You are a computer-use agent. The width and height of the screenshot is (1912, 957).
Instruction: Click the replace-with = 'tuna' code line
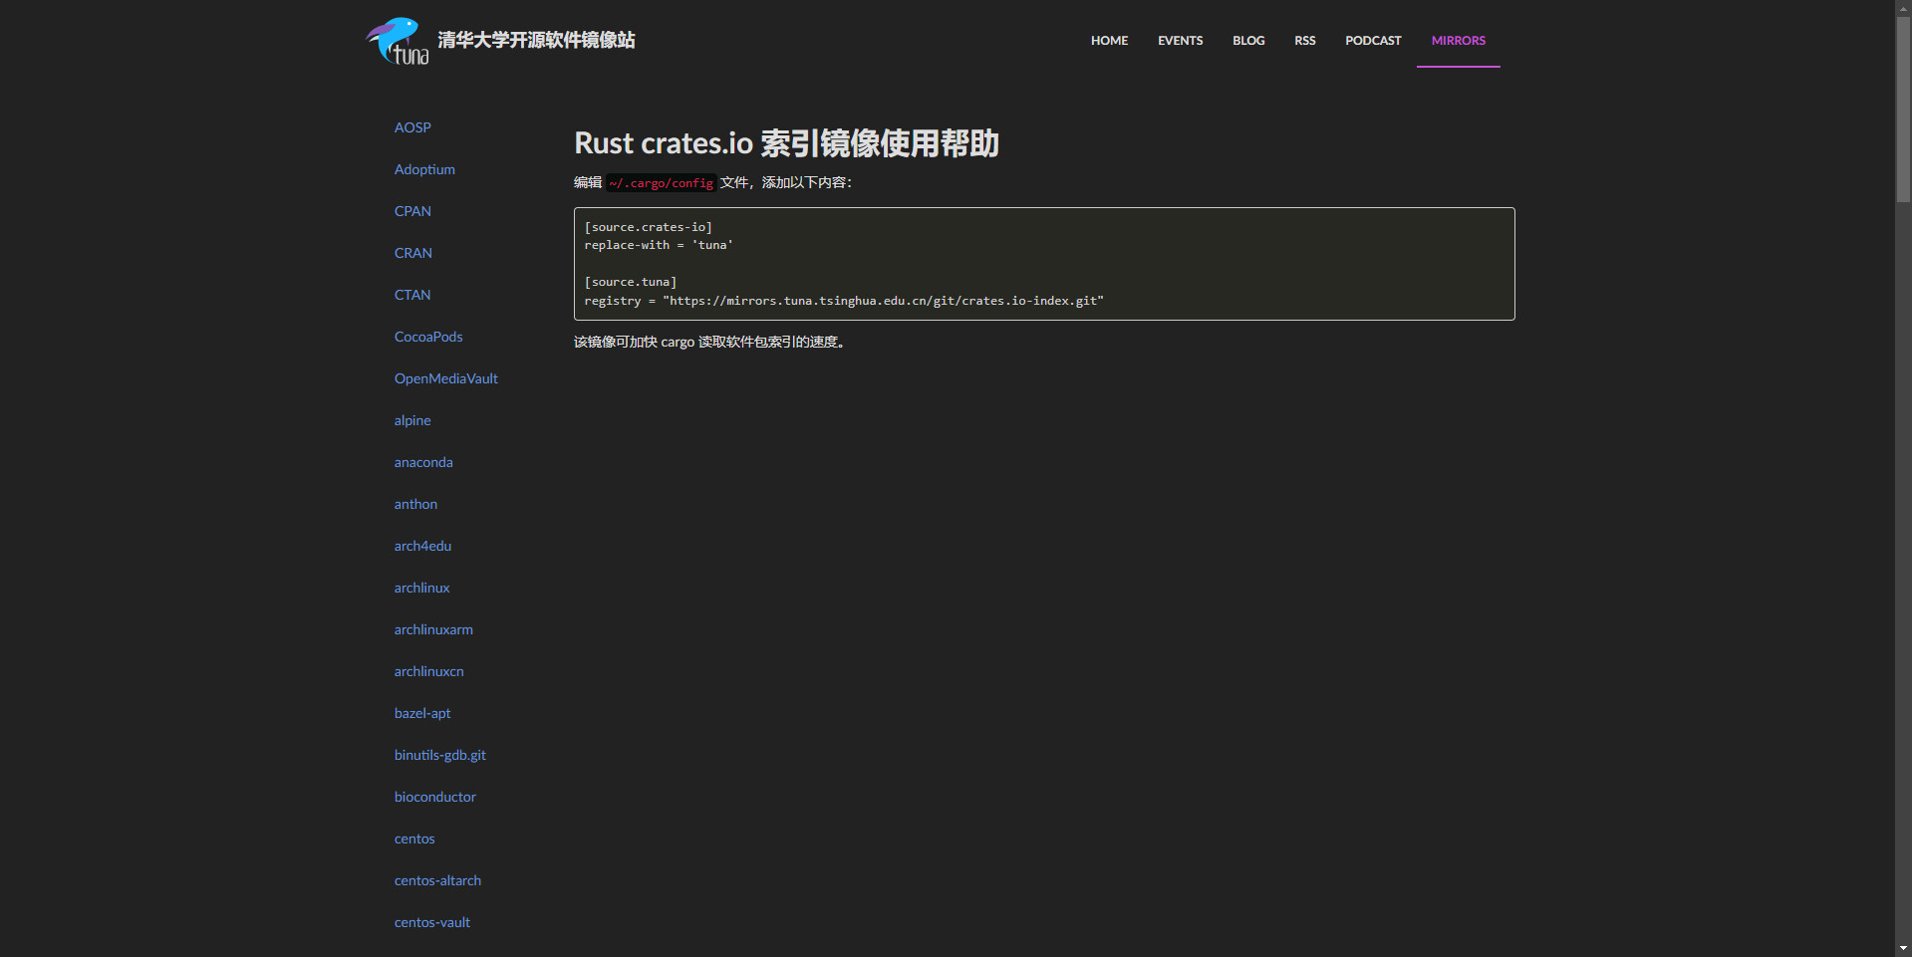coord(659,245)
